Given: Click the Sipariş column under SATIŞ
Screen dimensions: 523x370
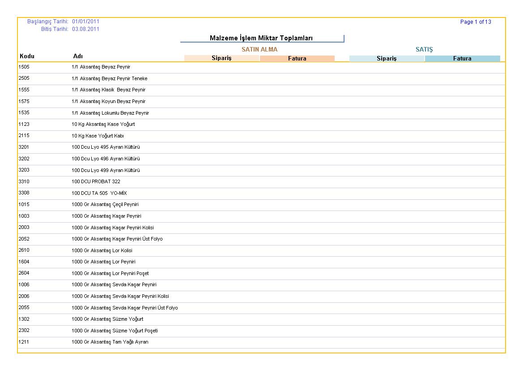Looking at the screenshot, I should pos(387,58).
